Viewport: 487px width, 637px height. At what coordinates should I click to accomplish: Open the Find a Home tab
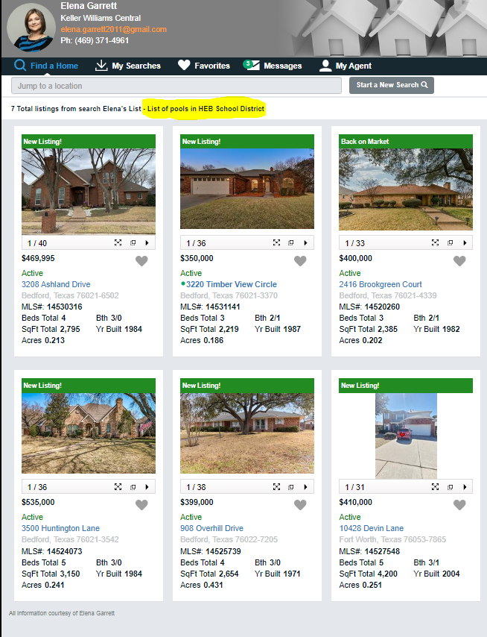coord(46,66)
